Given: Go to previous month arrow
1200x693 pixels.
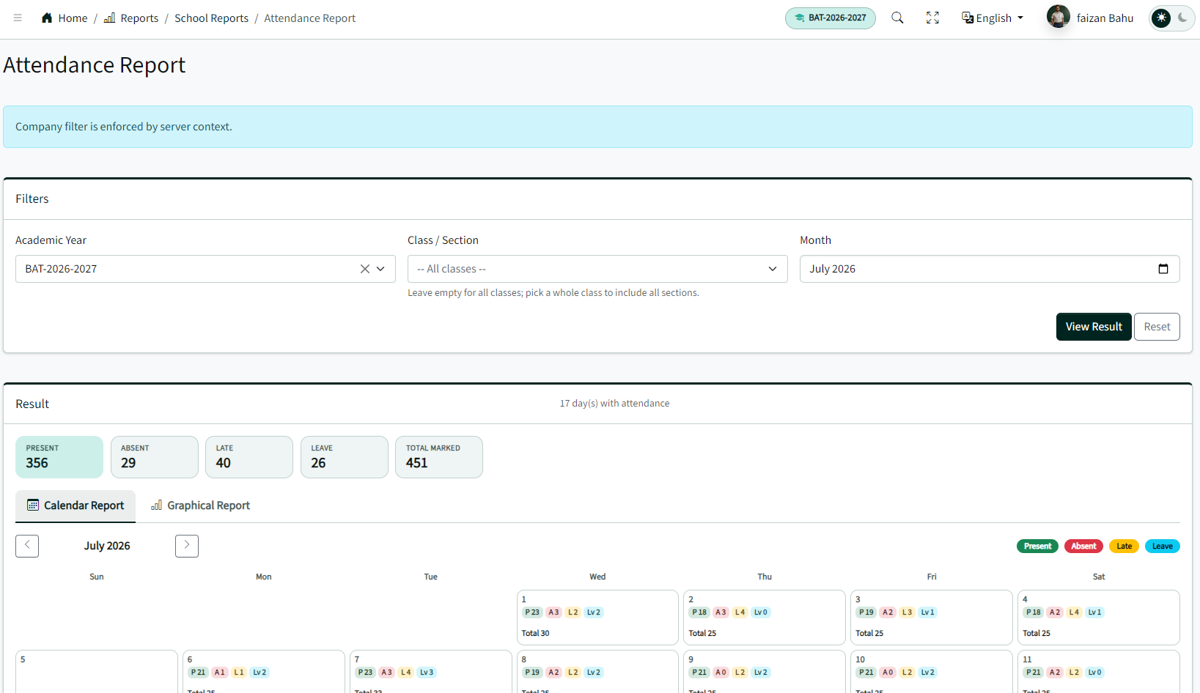Looking at the screenshot, I should point(27,546).
